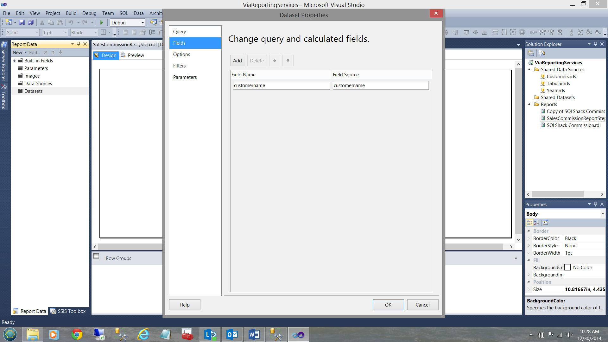Sort properties alphabetically in Properties panel

536,223
